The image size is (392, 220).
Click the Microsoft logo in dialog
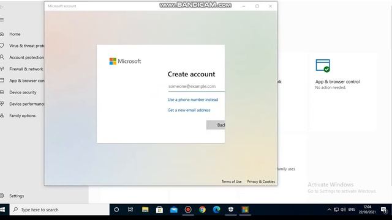(125, 61)
